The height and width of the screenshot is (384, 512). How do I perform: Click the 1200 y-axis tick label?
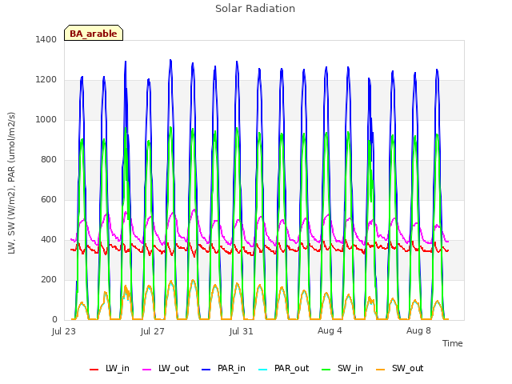point(46,80)
